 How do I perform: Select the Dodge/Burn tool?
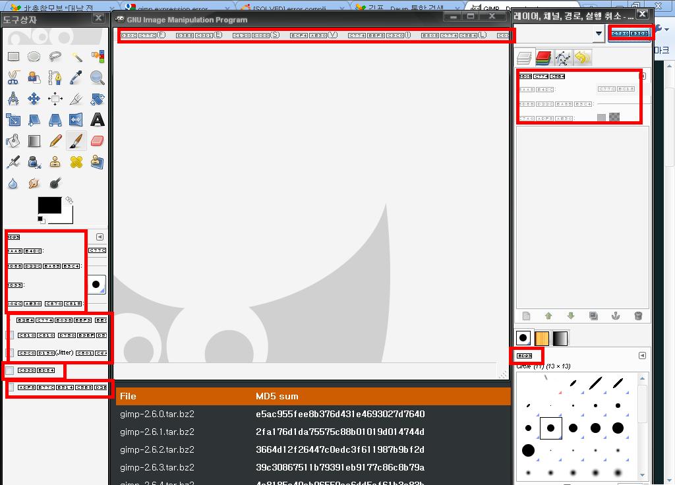(x=55, y=183)
